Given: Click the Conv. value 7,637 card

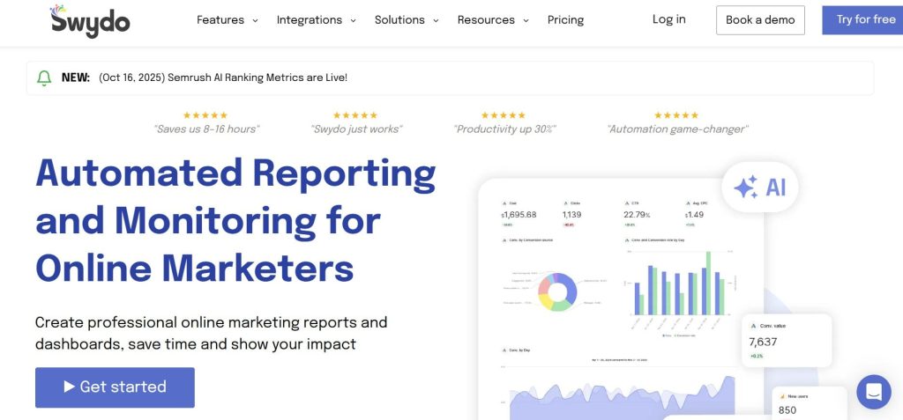Looking at the screenshot, I should [x=787, y=340].
